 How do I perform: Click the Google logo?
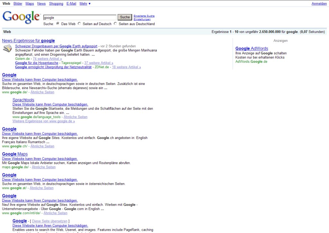[x=21, y=17]
